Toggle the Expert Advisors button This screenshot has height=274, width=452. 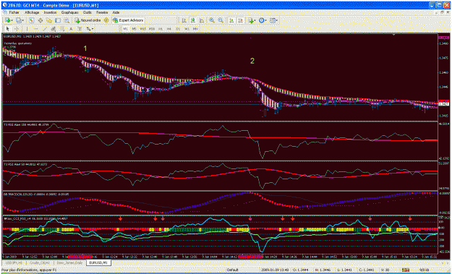pos(128,20)
